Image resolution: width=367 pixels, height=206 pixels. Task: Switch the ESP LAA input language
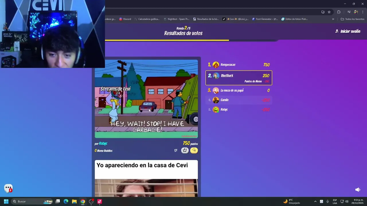(x=335, y=201)
